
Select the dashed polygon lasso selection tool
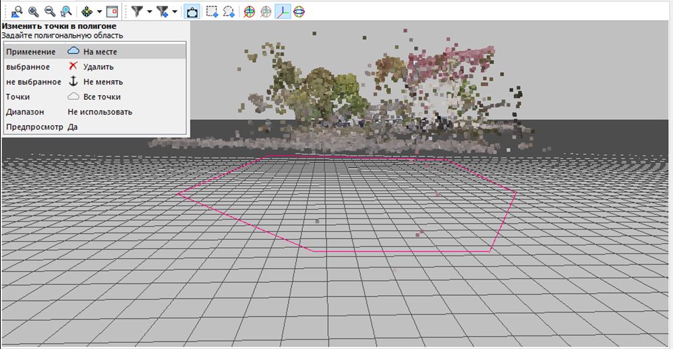click(x=229, y=11)
